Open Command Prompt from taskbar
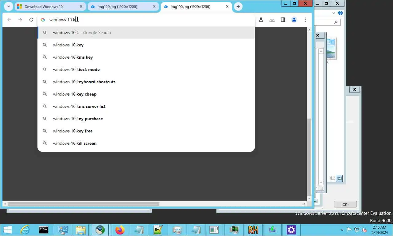The width and height of the screenshot is (393, 236). (44, 230)
